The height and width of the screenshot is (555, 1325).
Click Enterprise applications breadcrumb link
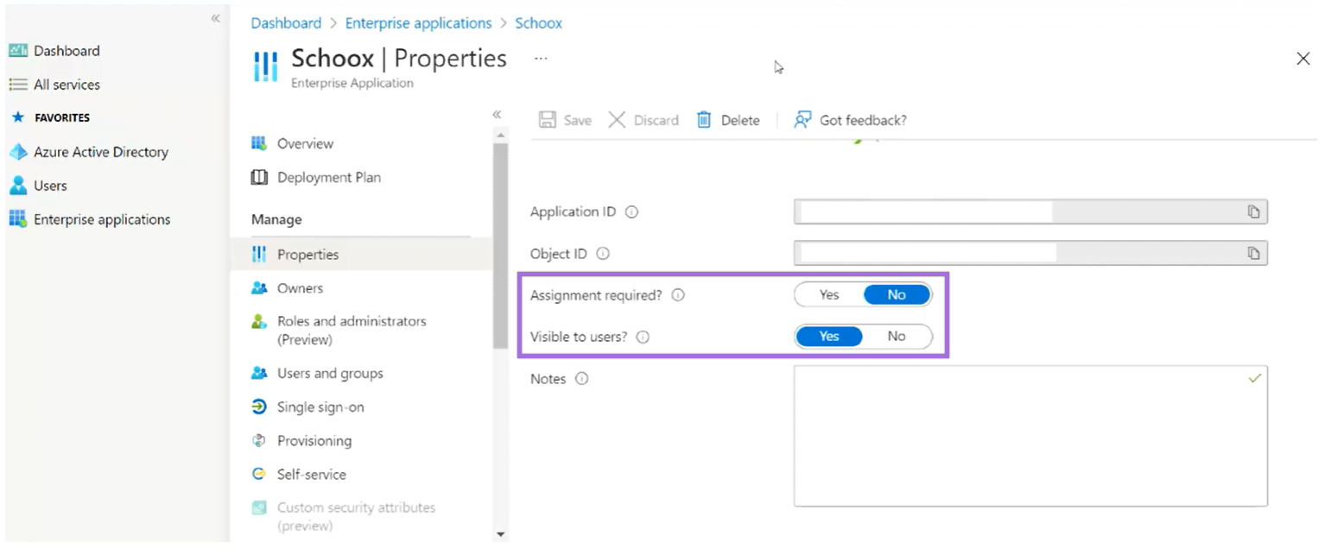(418, 23)
